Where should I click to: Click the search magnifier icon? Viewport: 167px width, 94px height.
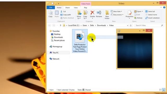(x=162, y=26)
